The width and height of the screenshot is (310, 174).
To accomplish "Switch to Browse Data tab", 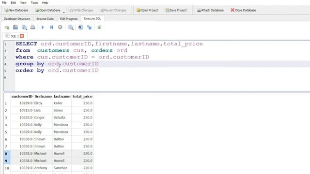I will pyautogui.click(x=45, y=19).
